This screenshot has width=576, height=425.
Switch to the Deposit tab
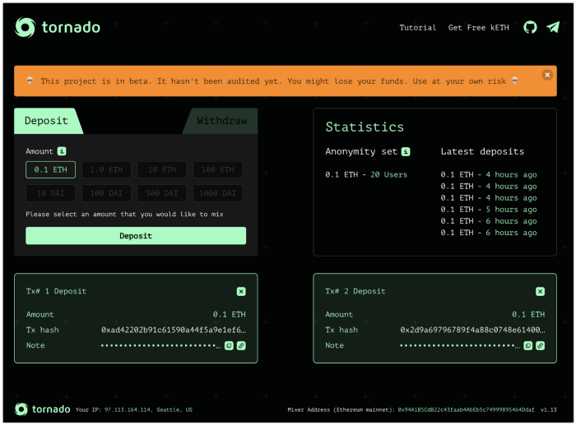click(x=47, y=121)
